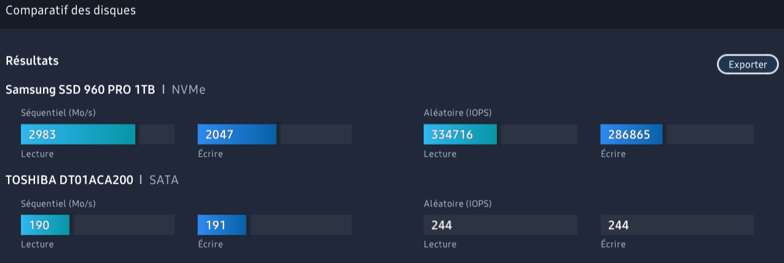This screenshot has width=784, height=263.
Task: Click Lecture label below the 2983 bar
Action: click(x=38, y=154)
